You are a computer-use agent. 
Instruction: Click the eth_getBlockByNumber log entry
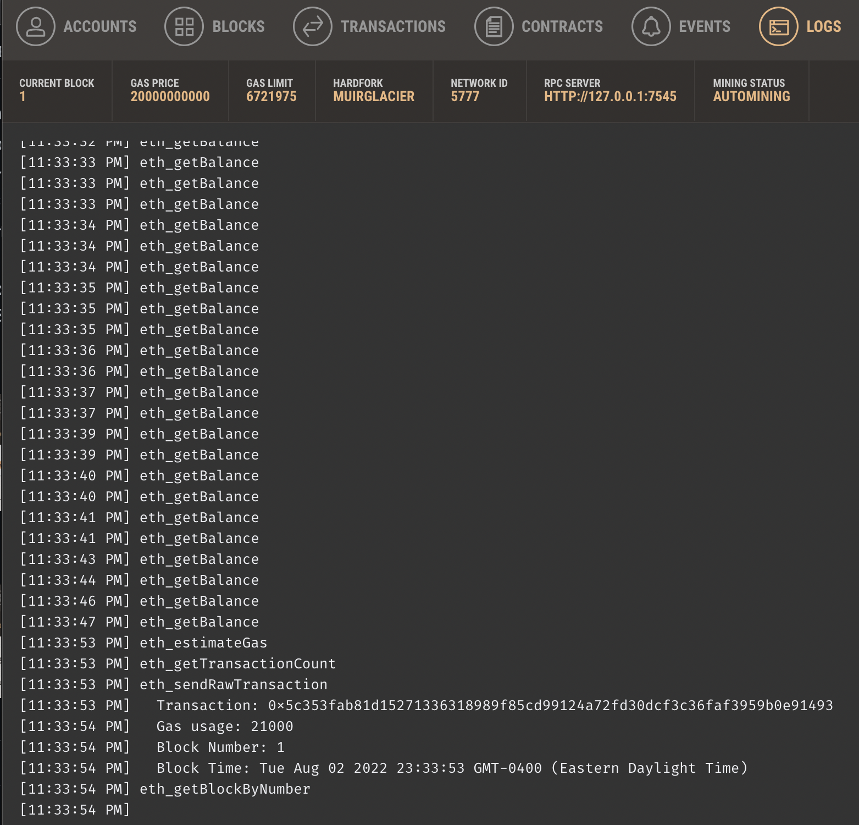click(x=165, y=789)
